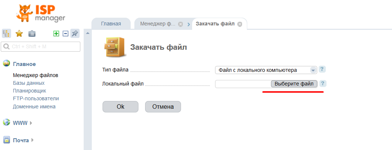Expand the WWW section
The height and width of the screenshot is (150, 392).
pyautogui.click(x=22, y=123)
